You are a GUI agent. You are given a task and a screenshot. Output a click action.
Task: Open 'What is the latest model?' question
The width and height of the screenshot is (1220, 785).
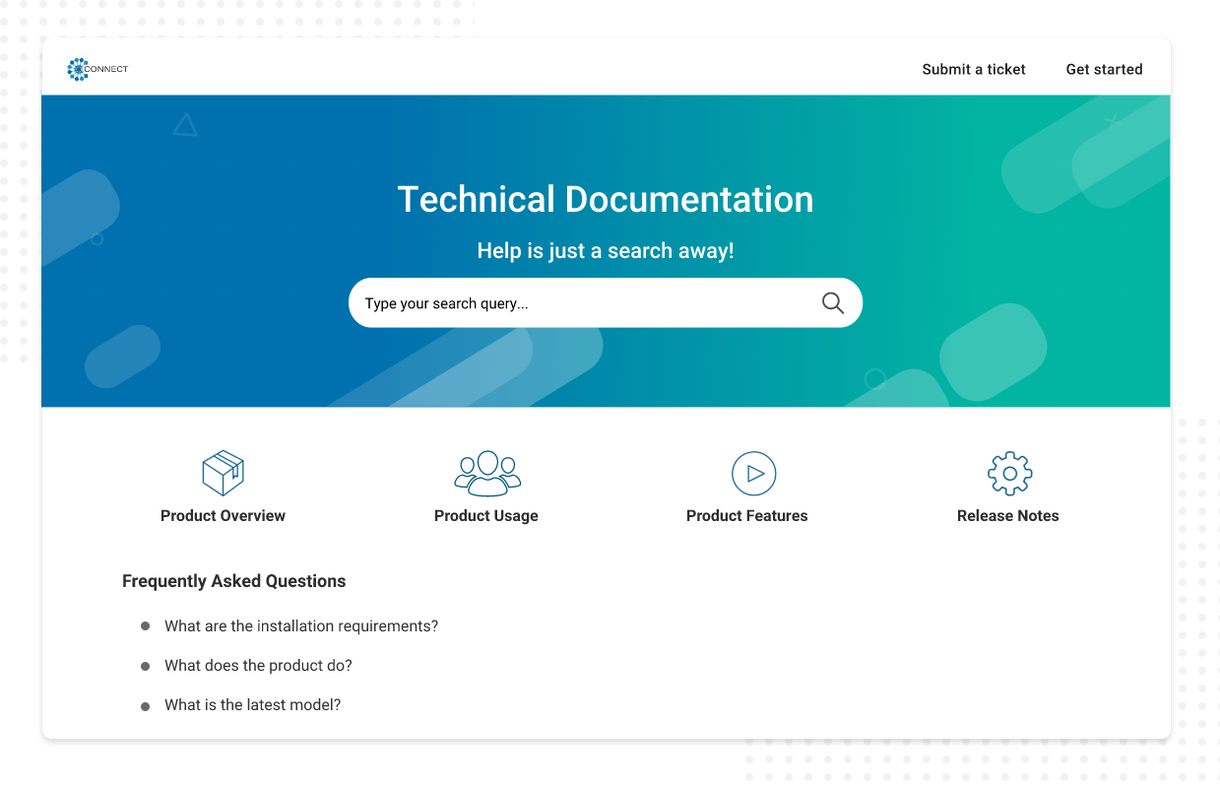pos(252,705)
